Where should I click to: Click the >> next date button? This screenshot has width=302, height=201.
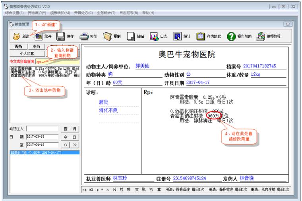pos(75,145)
